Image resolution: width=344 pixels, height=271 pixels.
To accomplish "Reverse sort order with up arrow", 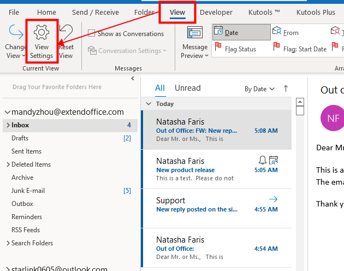I will pos(286,89).
